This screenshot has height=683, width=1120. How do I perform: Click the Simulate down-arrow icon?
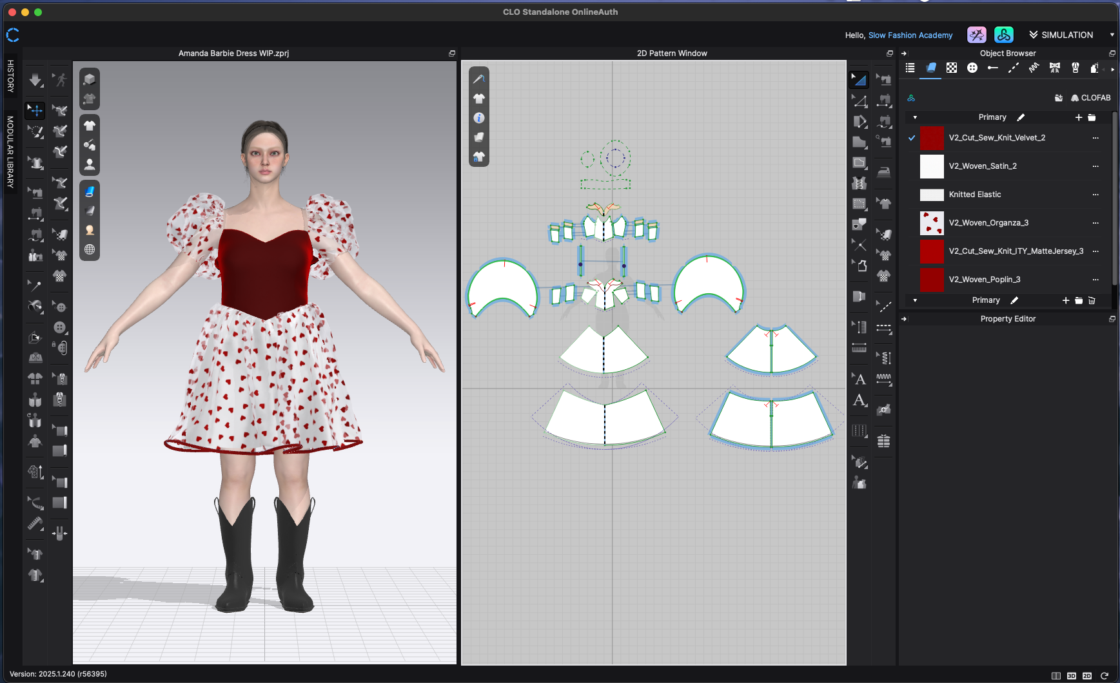click(35, 80)
